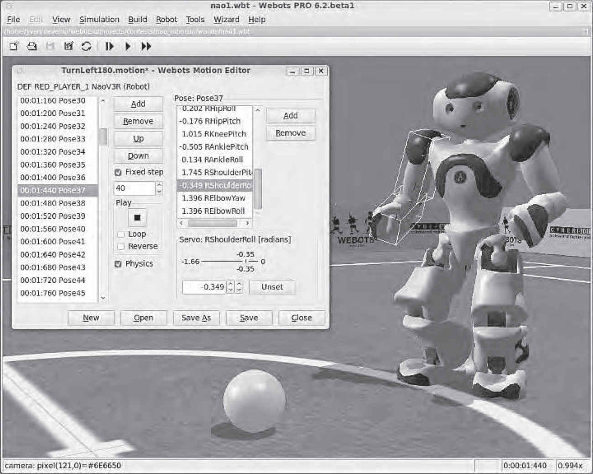This screenshot has height=474, width=593.
Task: Open the Help menu
Action: point(257,20)
